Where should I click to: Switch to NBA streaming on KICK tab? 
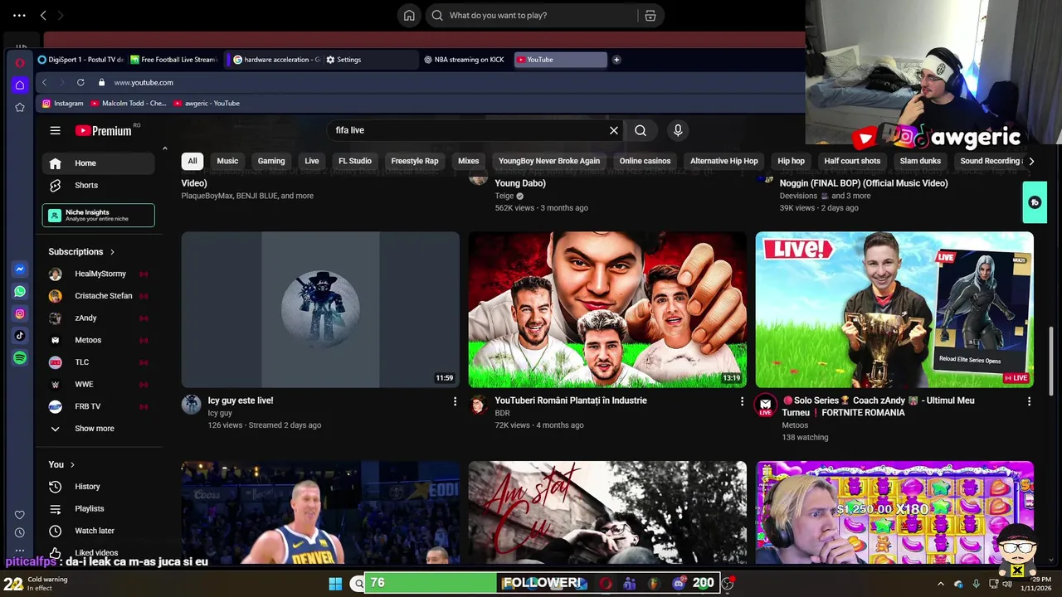465,60
